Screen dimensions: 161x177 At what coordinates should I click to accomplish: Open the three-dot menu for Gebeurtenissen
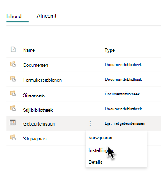[x=90, y=123]
